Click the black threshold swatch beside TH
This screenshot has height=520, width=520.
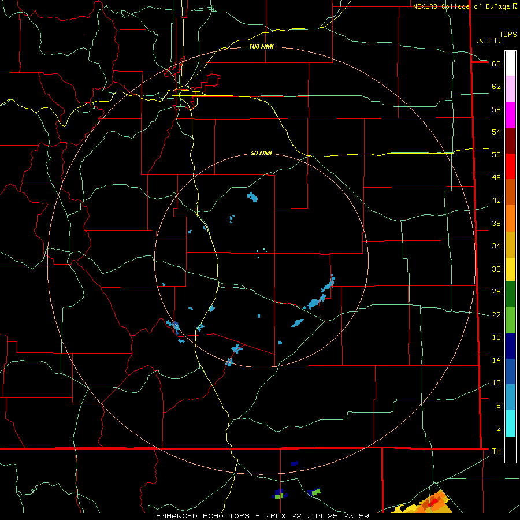pyautogui.click(x=510, y=450)
